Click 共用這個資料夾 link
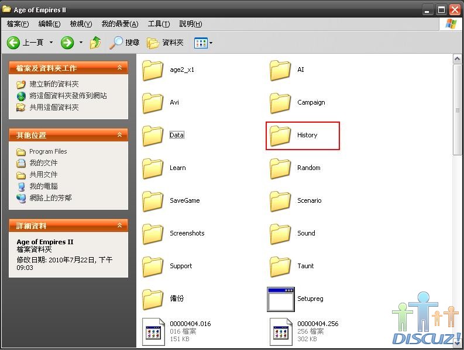The image size is (464, 350). click(54, 108)
